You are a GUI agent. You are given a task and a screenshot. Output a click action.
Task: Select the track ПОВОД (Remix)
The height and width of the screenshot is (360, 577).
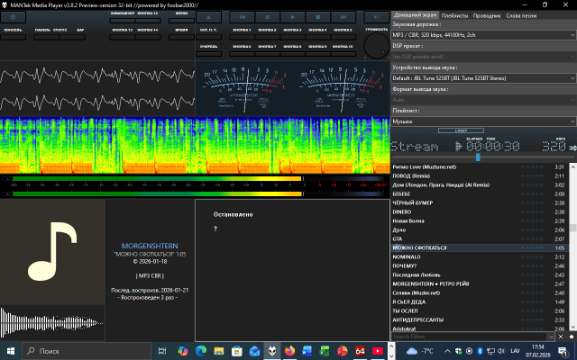(x=481, y=176)
